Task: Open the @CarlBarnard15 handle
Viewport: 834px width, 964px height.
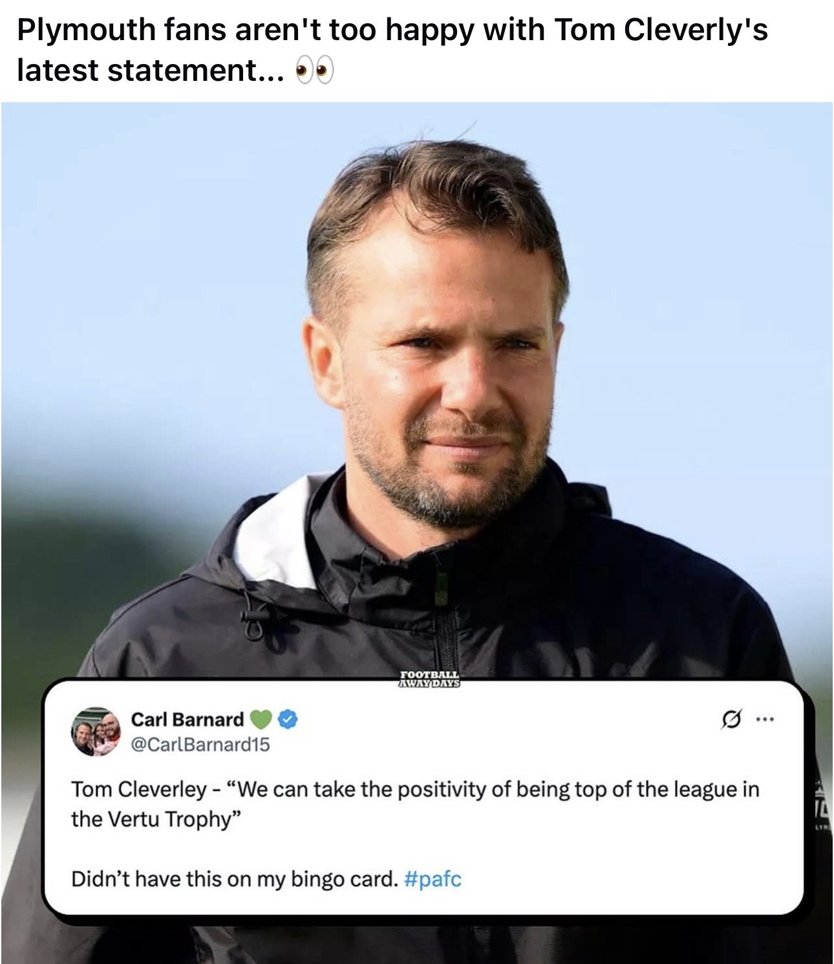Action: (x=200, y=745)
